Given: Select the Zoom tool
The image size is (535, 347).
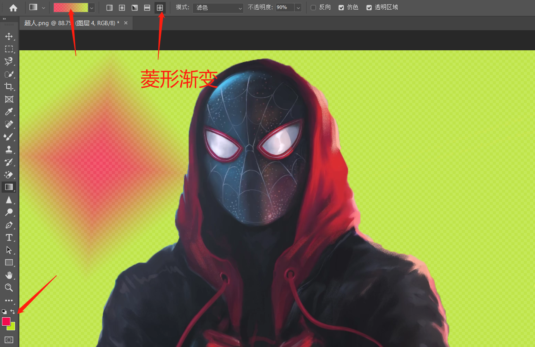Looking at the screenshot, I should point(9,287).
